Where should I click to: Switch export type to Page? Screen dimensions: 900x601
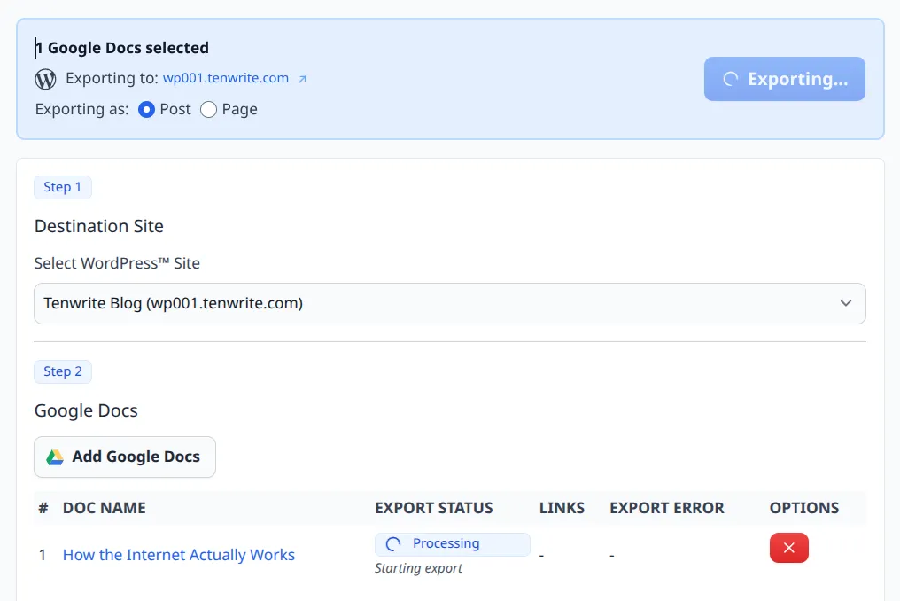(208, 109)
